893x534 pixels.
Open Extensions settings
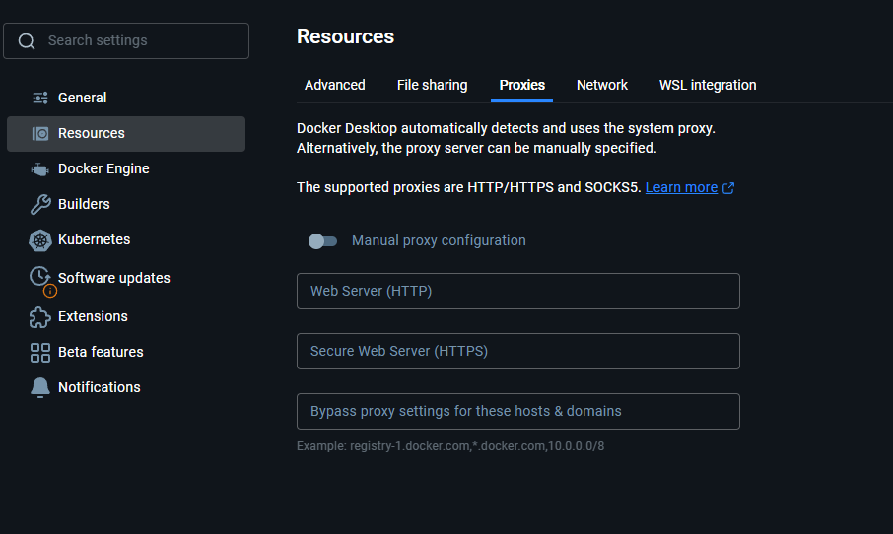tap(126, 316)
